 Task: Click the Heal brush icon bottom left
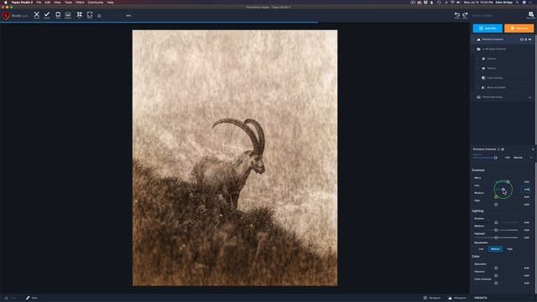(x=28, y=298)
